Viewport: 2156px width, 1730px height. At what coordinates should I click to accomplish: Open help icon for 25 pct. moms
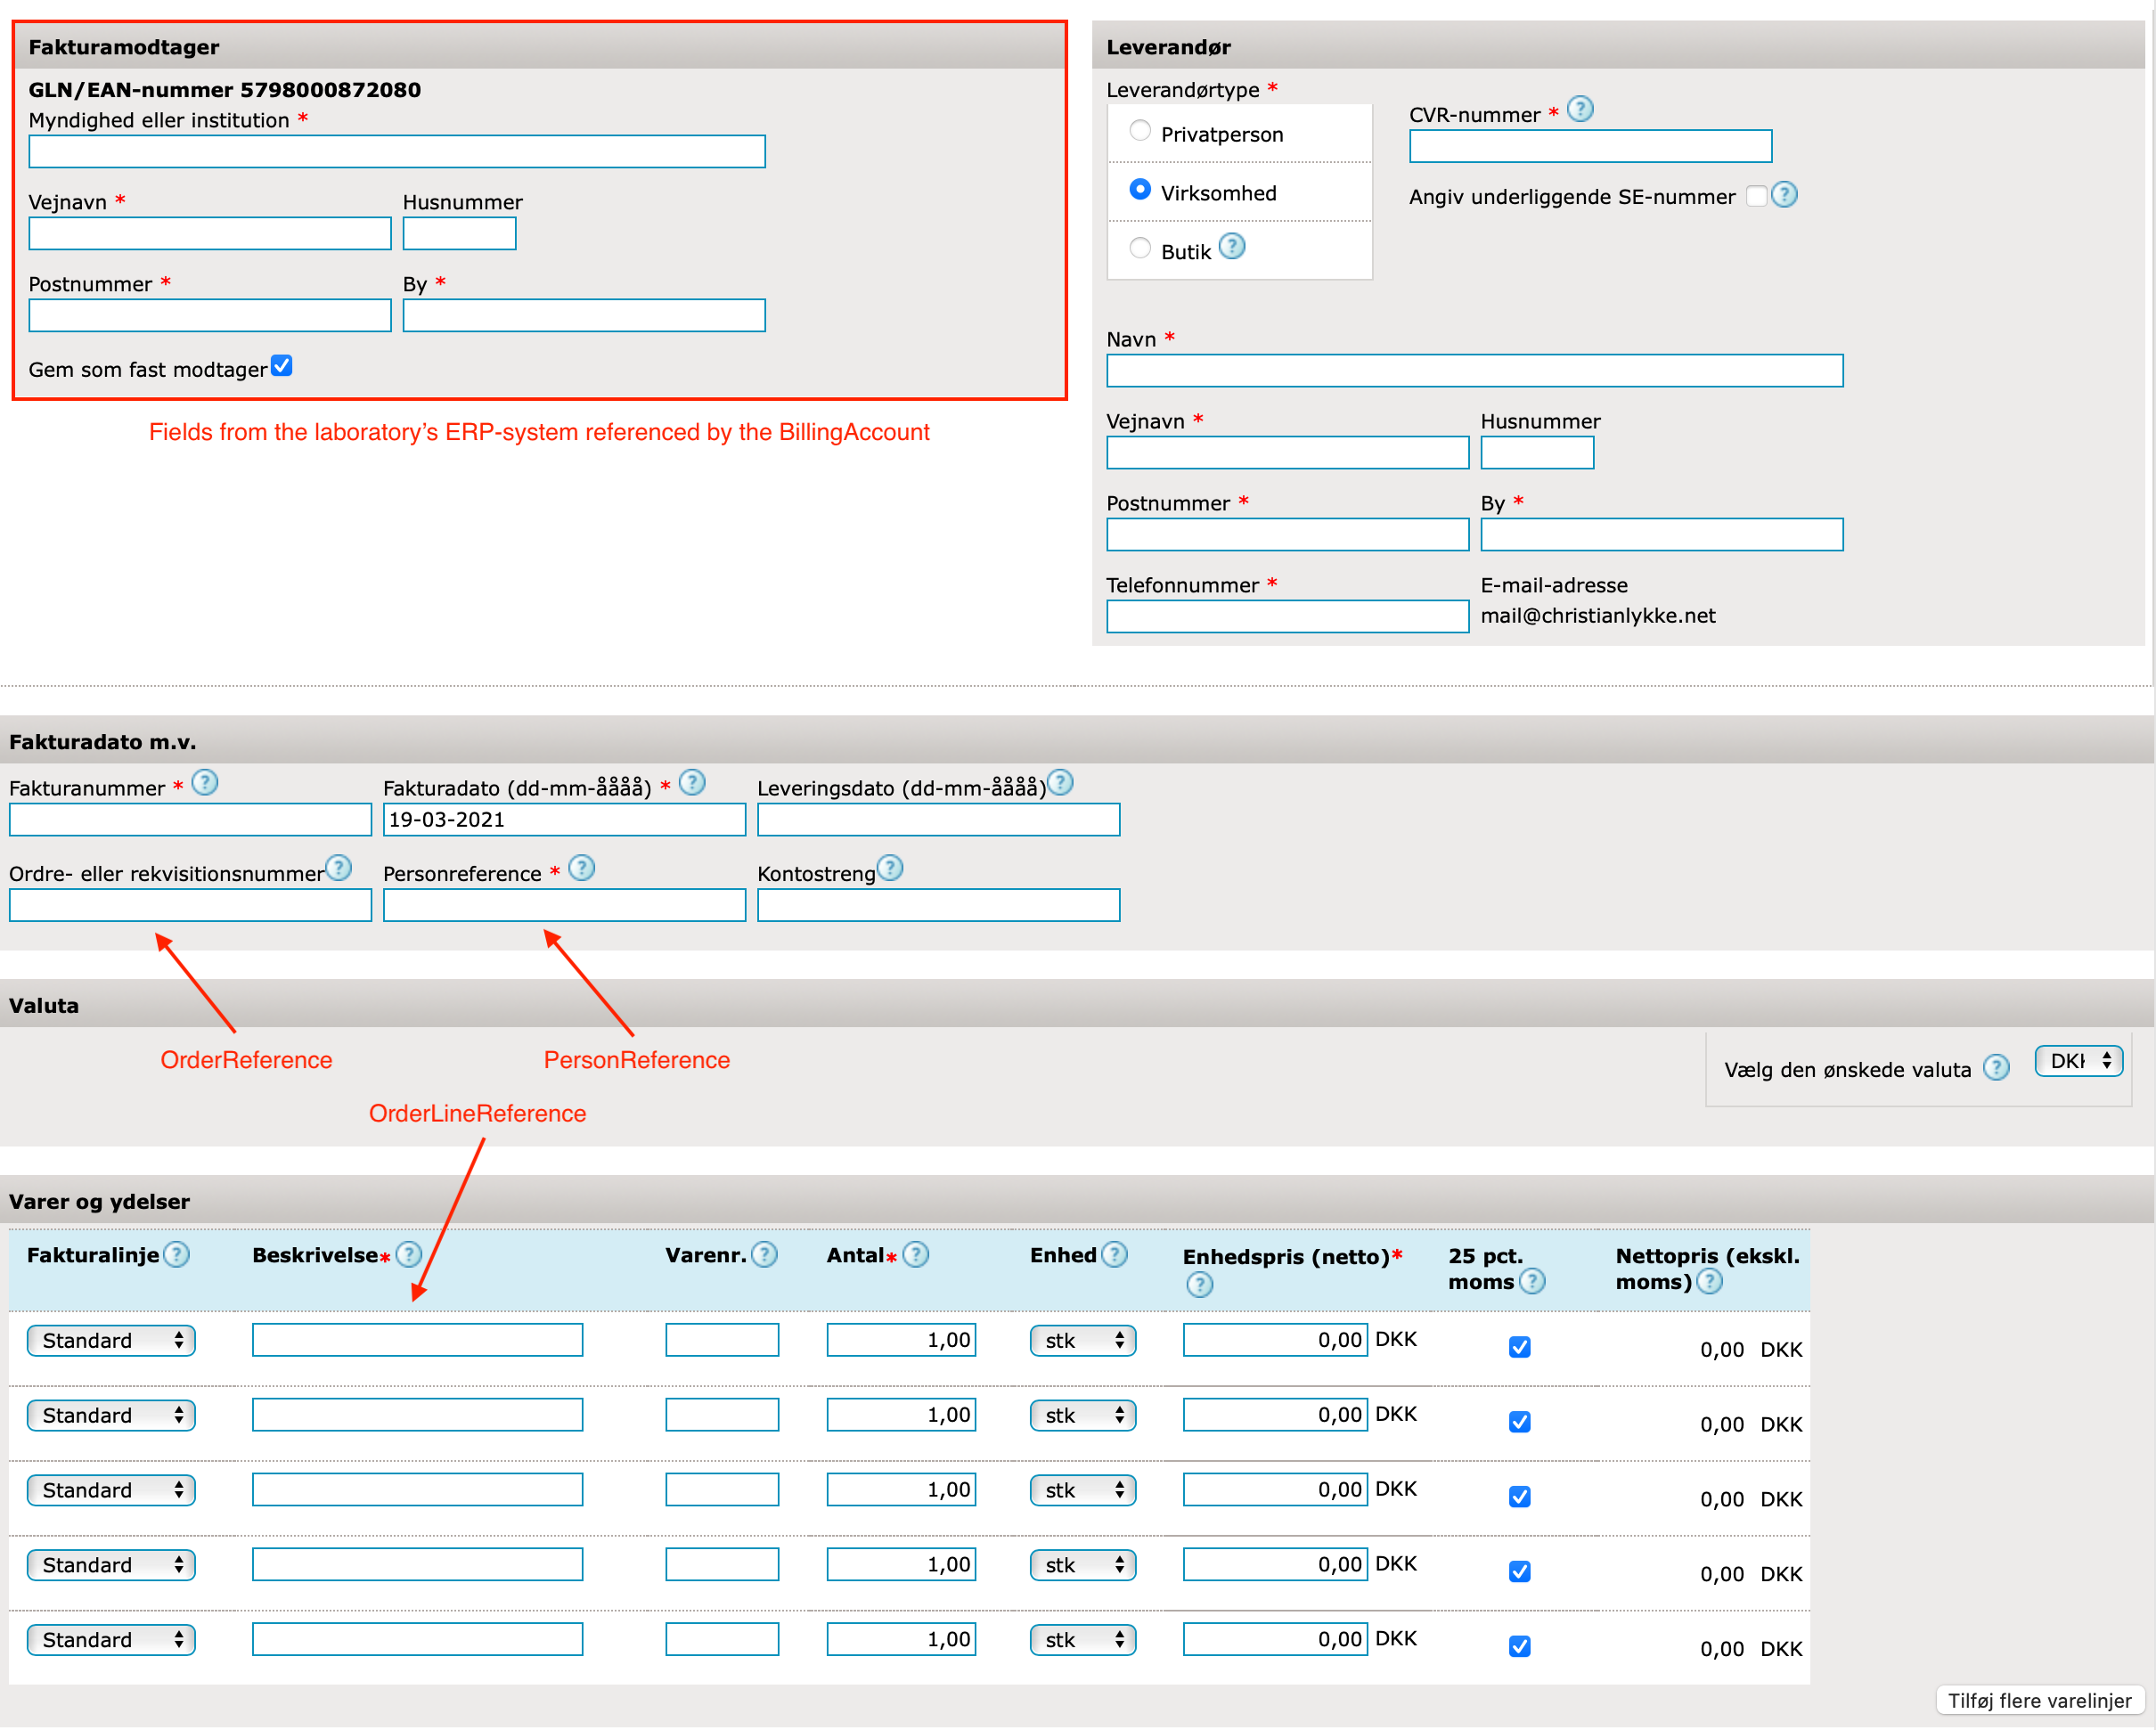(x=1532, y=1282)
